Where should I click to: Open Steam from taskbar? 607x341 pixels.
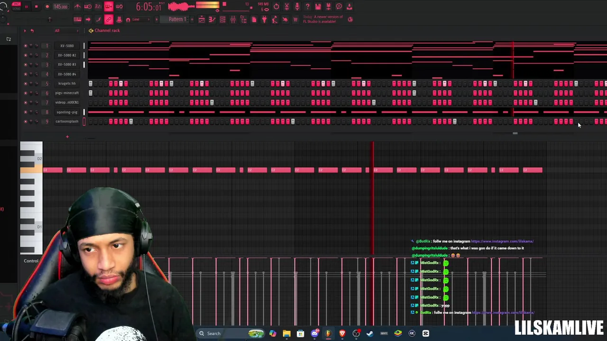[370, 333]
